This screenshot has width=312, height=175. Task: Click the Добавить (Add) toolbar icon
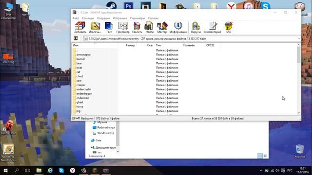click(80, 27)
